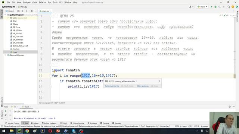Toggle the Structure side tool window
Screen dimensions: 239x134
[x=1, y=115]
